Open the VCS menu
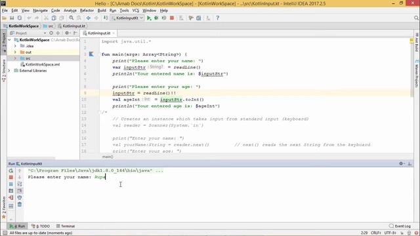This screenshot has width=420, height=236. point(136,10)
